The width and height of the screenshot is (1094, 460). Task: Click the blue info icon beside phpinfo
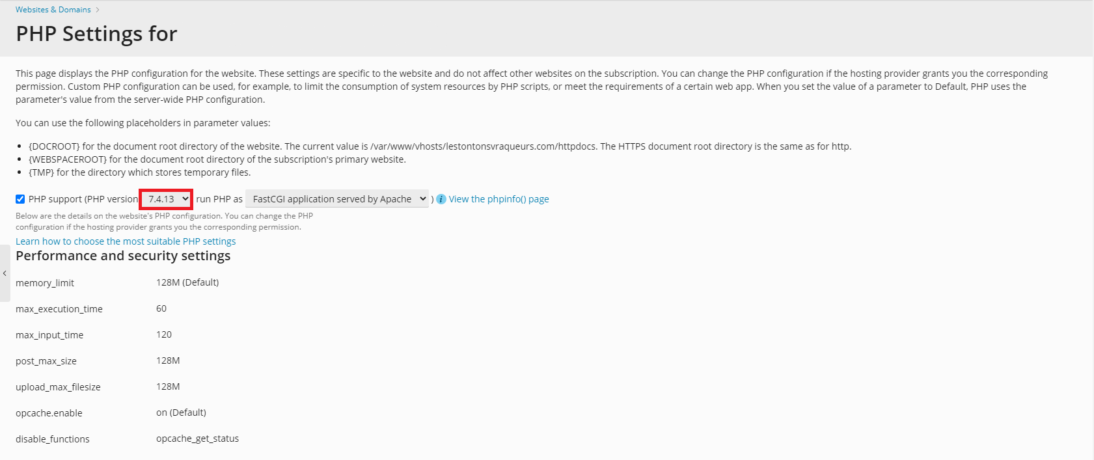pyautogui.click(x=441, y=199)
